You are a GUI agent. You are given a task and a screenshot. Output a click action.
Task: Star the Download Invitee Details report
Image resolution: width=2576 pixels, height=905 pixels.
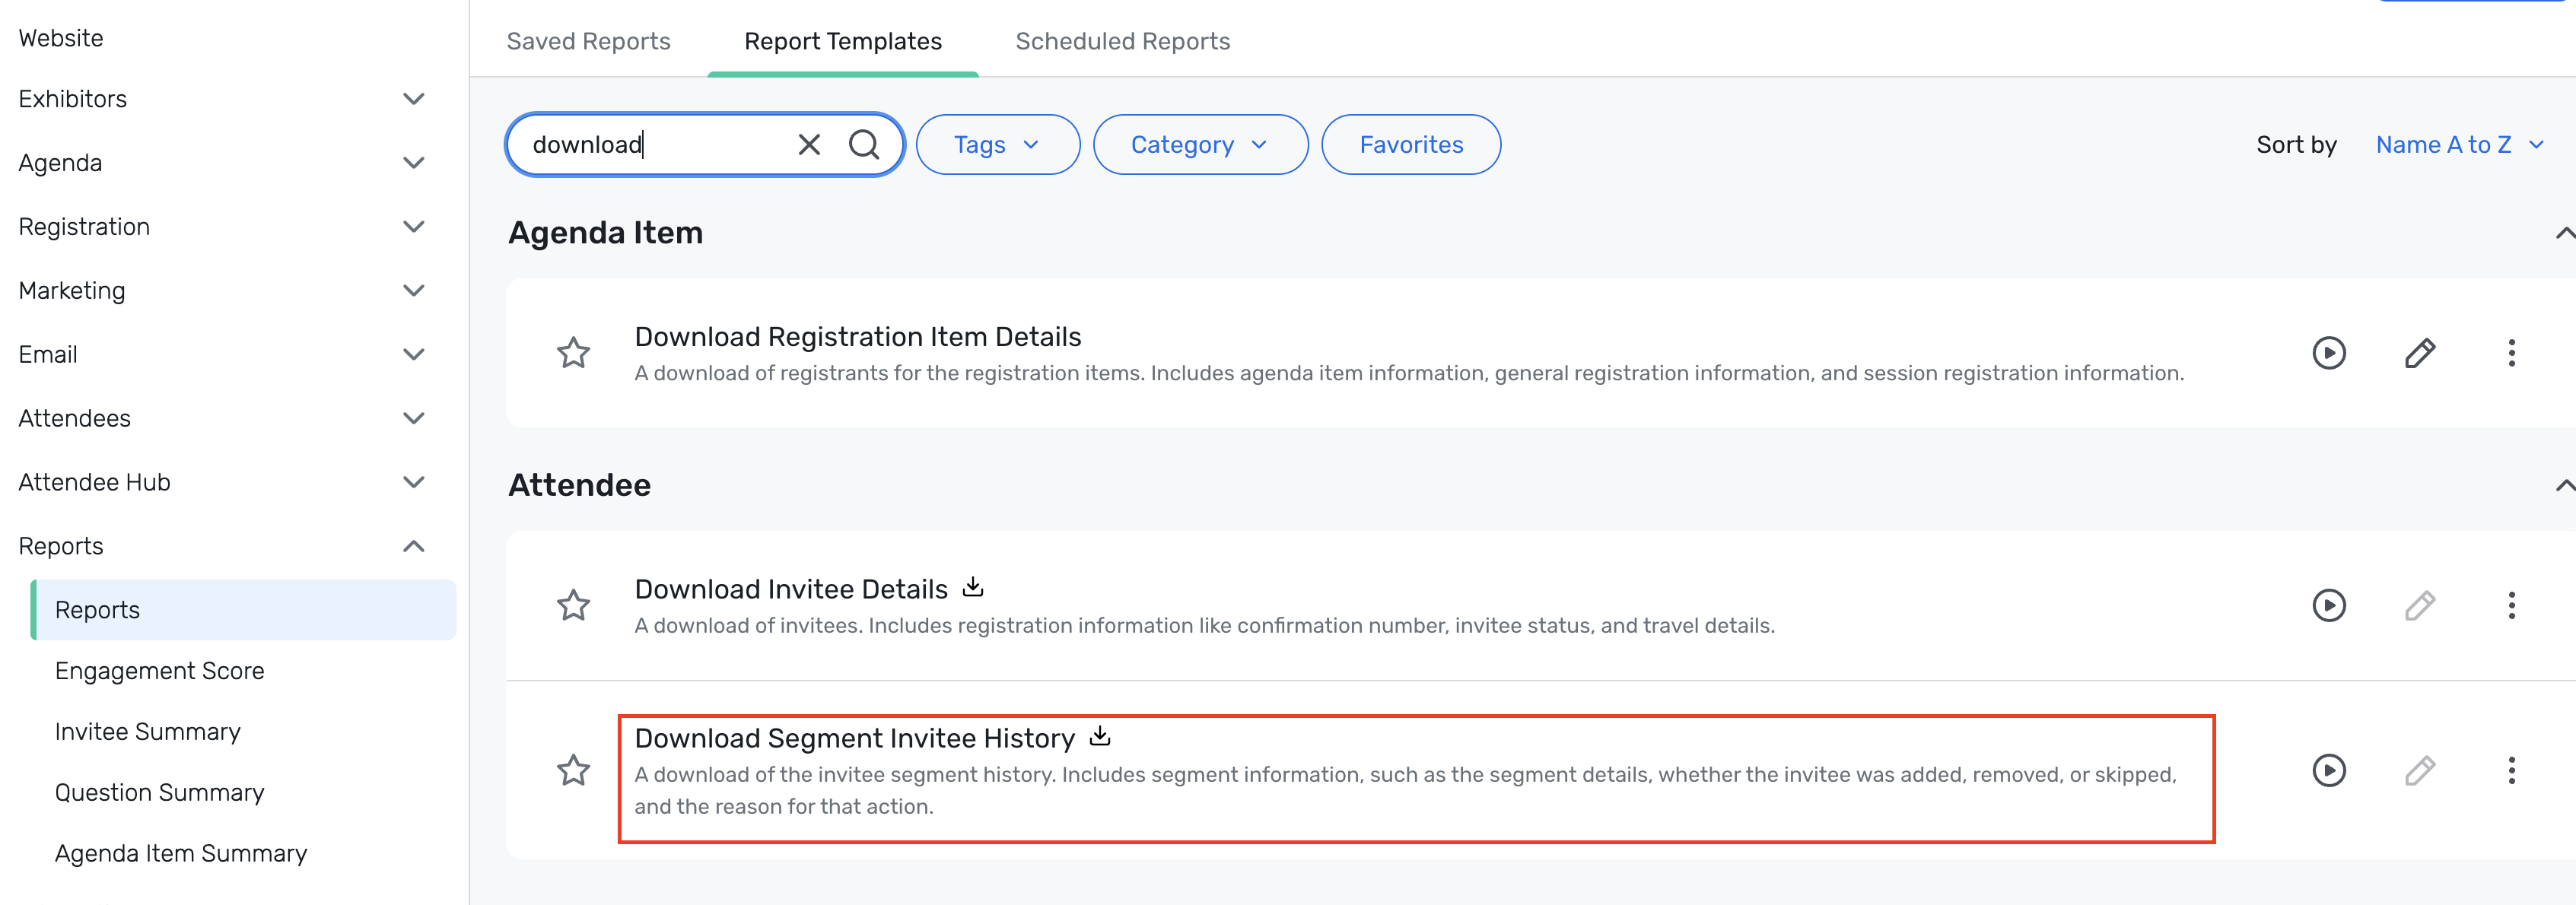pos(573,605)
